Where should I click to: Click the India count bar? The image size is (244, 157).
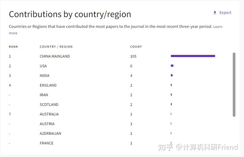tap(172, 75)
